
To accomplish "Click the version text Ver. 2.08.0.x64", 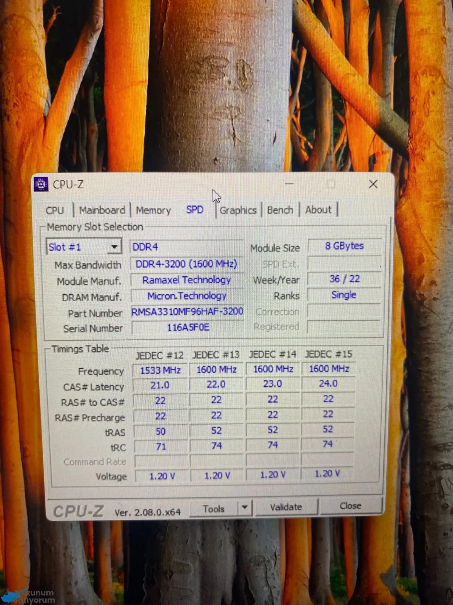I will [148, 512].
